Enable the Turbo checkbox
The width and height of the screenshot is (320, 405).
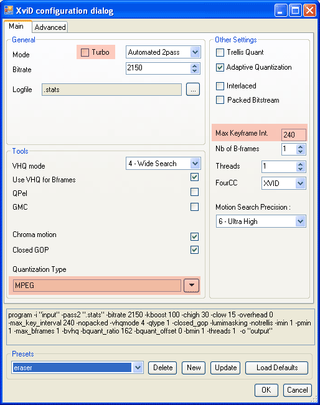pyautogui.click(x=85, y=52)
